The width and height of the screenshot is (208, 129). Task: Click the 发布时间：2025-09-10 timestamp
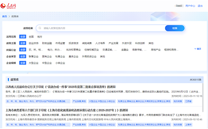tap(187, 119)
